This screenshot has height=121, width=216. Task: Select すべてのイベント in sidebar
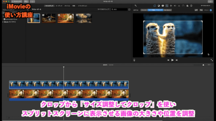(12, 19)
